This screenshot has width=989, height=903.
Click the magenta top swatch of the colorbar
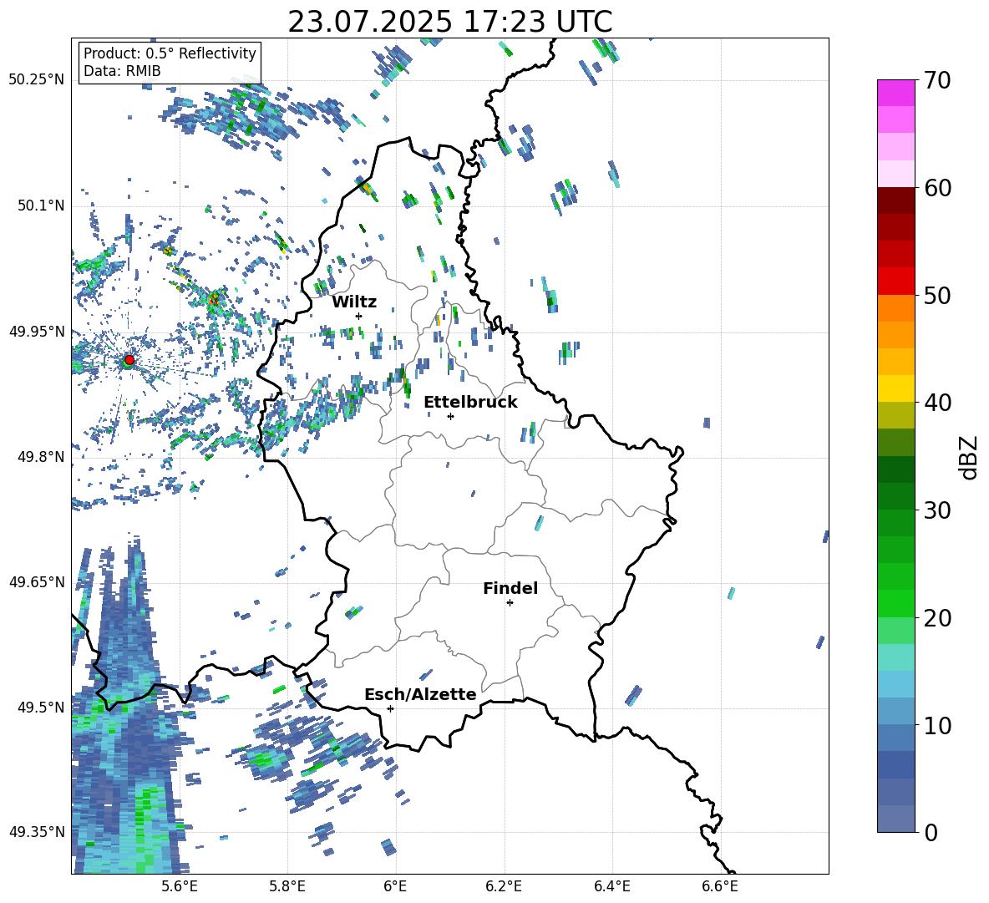click(895, 93)
